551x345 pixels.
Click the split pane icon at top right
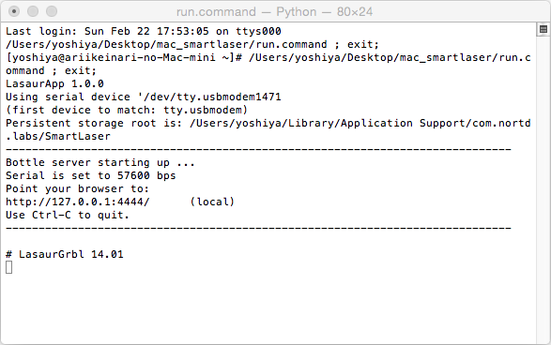coord(543,29)
